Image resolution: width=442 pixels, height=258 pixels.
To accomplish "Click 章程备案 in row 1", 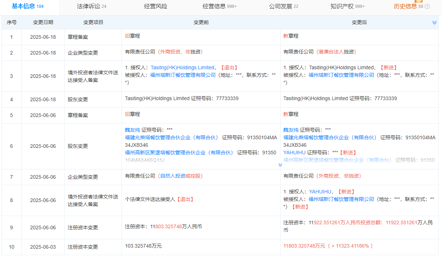I will 78,37.
